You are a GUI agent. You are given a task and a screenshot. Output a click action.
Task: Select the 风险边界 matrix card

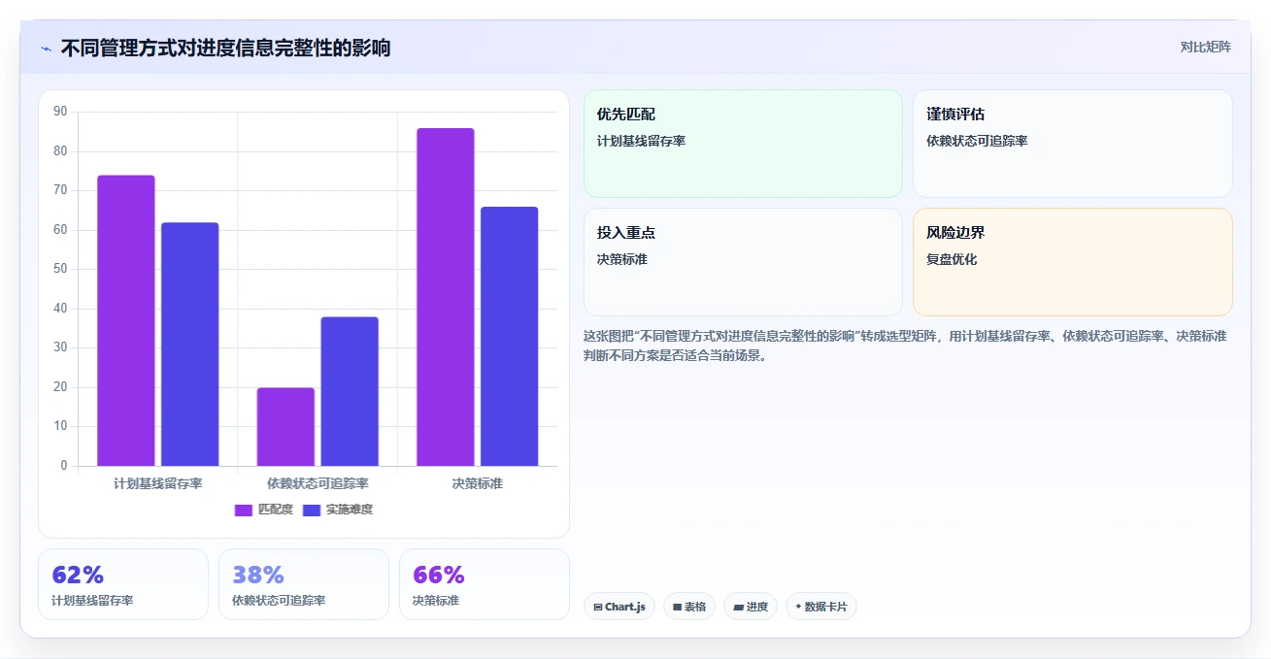[x=1073, y=262]
